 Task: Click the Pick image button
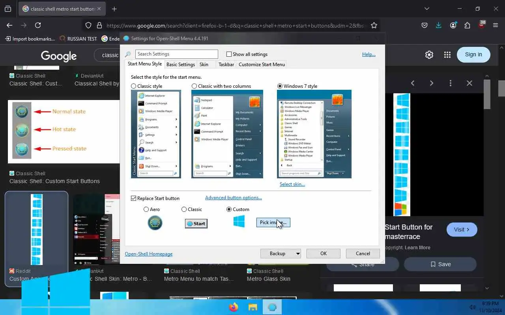pos(273,222)
